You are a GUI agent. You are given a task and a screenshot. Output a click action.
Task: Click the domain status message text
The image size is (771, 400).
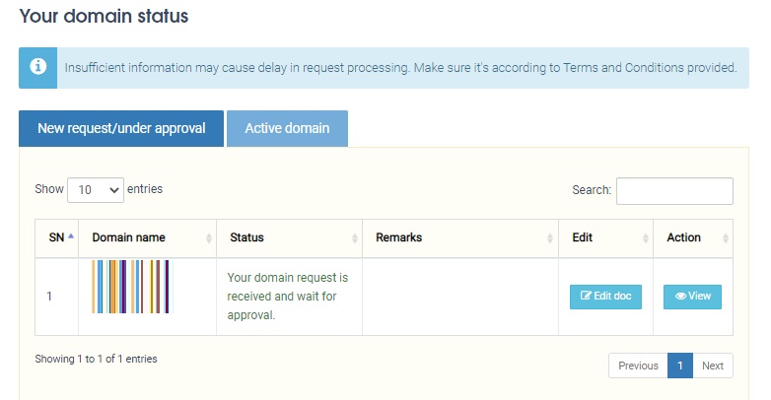[x=288, y=297]
